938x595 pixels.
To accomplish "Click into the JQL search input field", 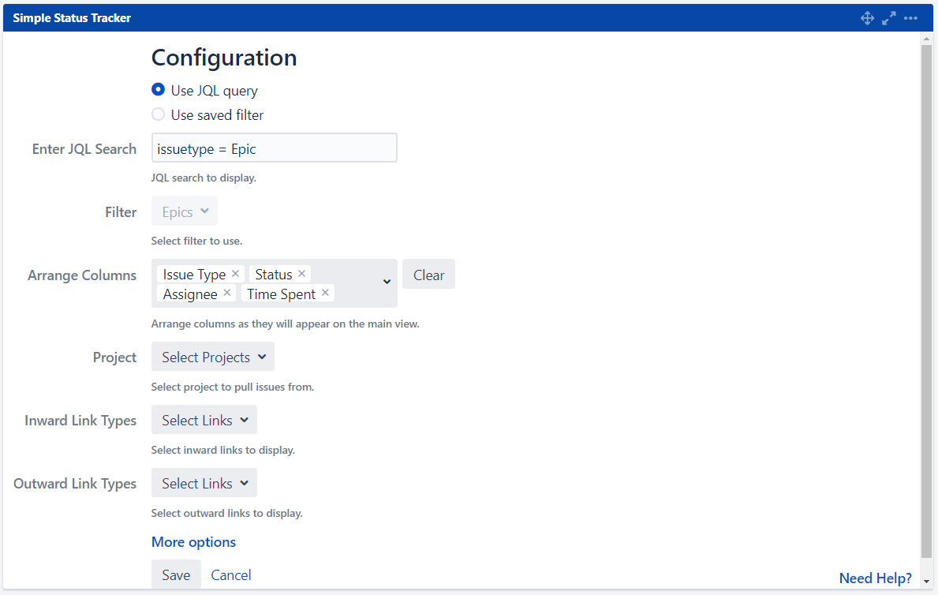I will tap(274, 148).
